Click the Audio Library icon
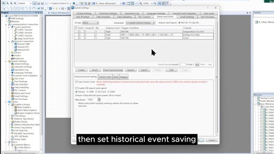 [12, 121]
